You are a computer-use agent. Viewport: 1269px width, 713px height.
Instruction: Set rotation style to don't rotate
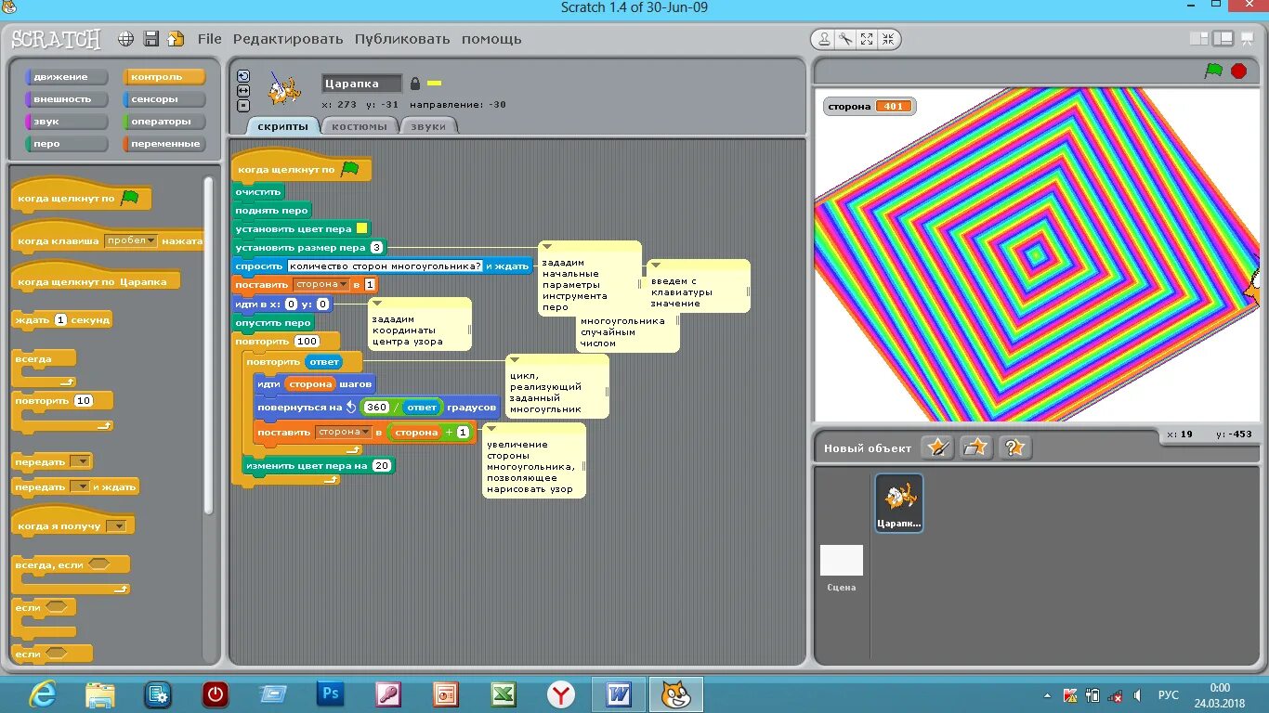243,106
